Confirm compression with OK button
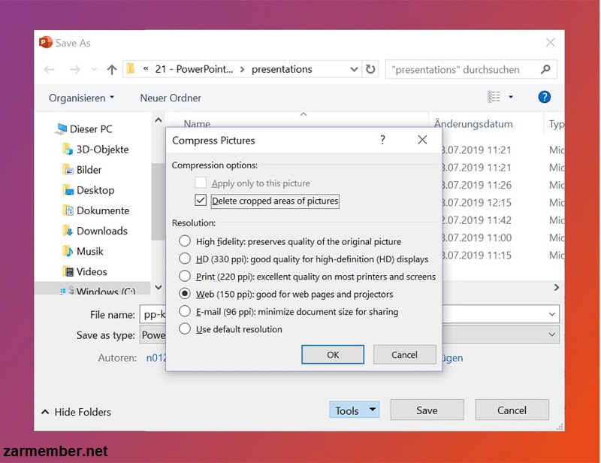This screenshot has height=463, width=601. pyautogui.click(x=333, y=355)
